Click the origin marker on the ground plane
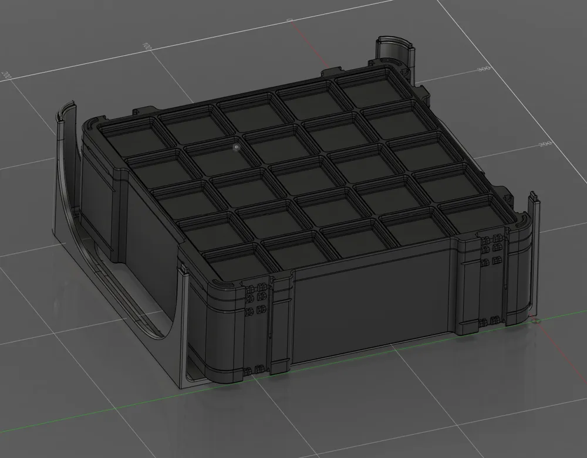Screen dimensions: 587x458 (537, 322)
